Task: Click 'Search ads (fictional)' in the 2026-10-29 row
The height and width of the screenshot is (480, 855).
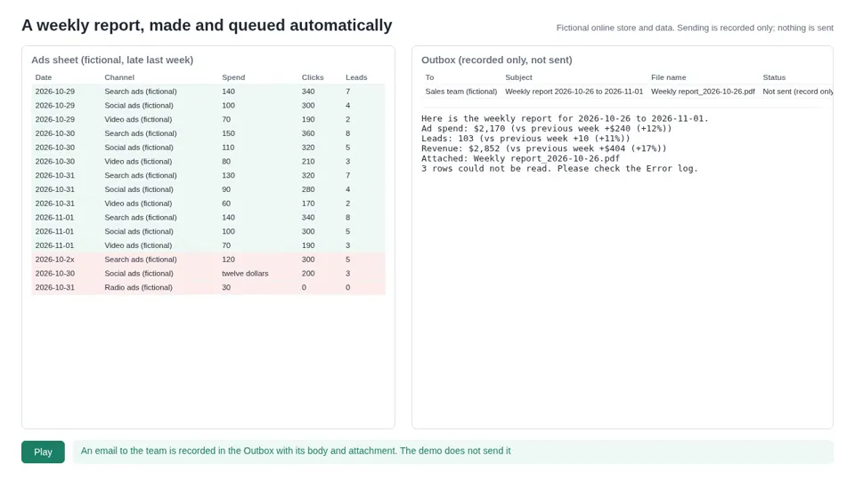Action: coord(141,92)
